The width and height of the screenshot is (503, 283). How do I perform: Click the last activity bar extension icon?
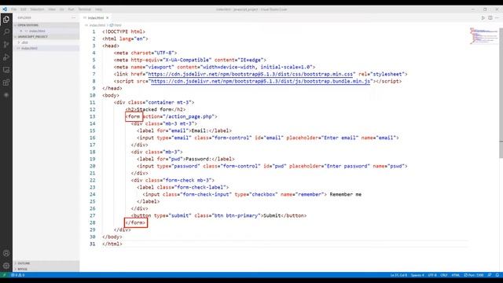[6, 95]
